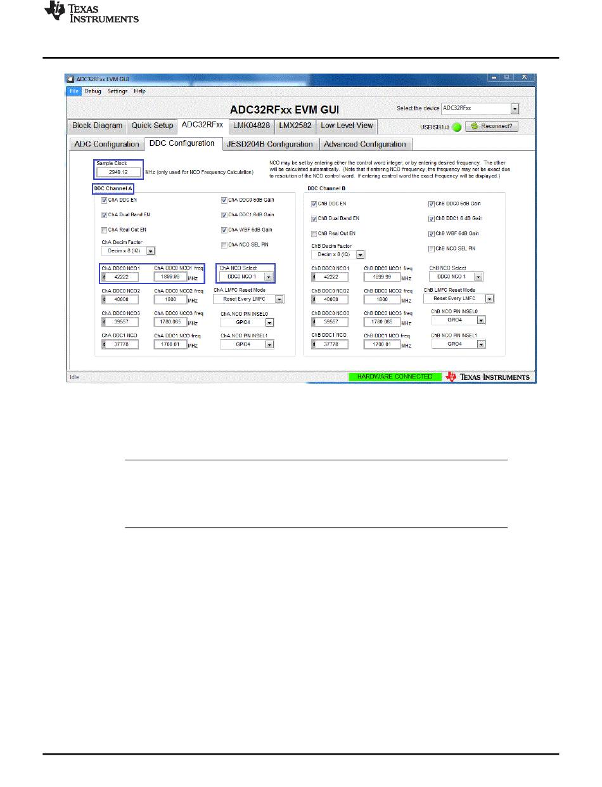Viewport: 602px width, 787px height.
Task: Switch to ADC Configuration sub-tab
Action: click(x=106, y=145)
